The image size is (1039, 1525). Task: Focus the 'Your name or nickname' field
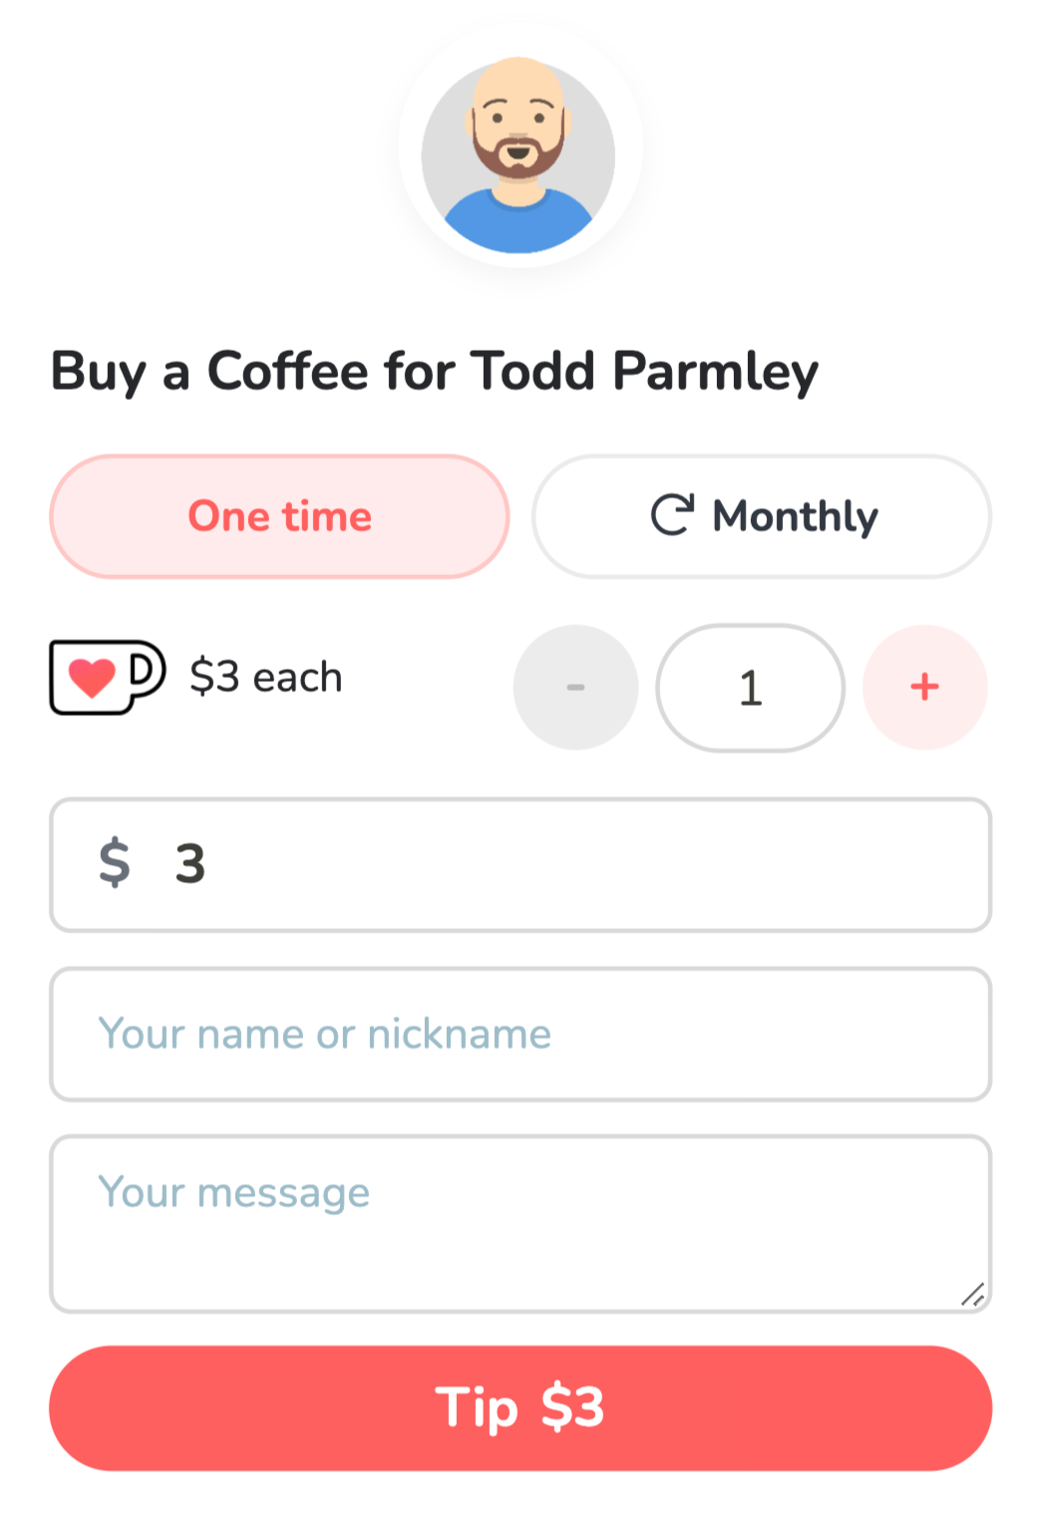(519, 1034)
